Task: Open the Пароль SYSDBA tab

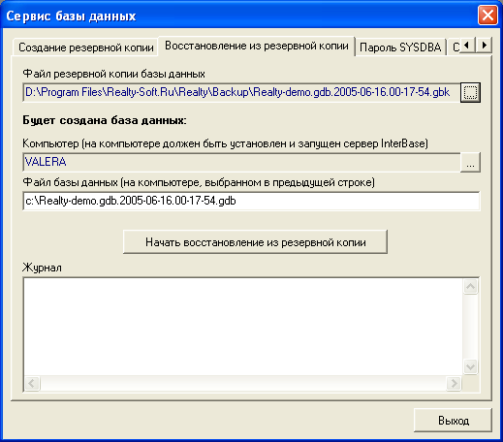Action: point(400,47)
